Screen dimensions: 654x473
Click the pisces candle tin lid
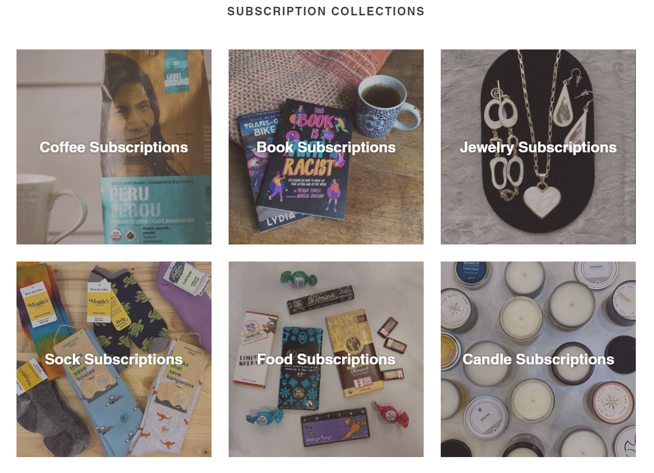tap(486, 417)
